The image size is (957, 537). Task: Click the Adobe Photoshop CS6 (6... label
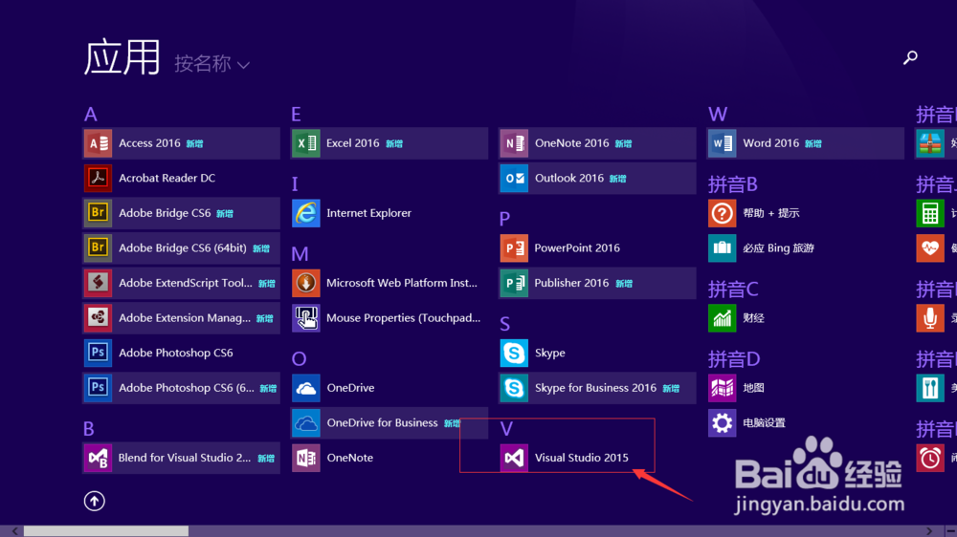coord(187,388)
